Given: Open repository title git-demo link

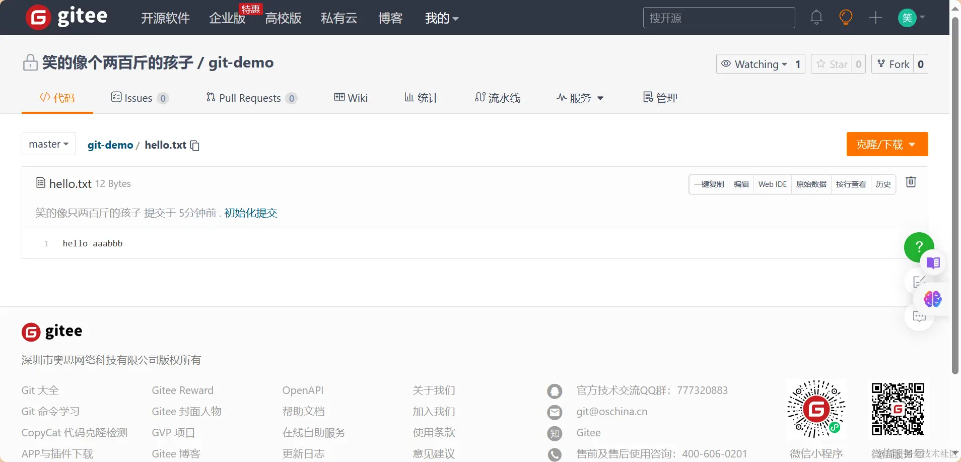Looking at the screenshot, I should pos(241,62).
